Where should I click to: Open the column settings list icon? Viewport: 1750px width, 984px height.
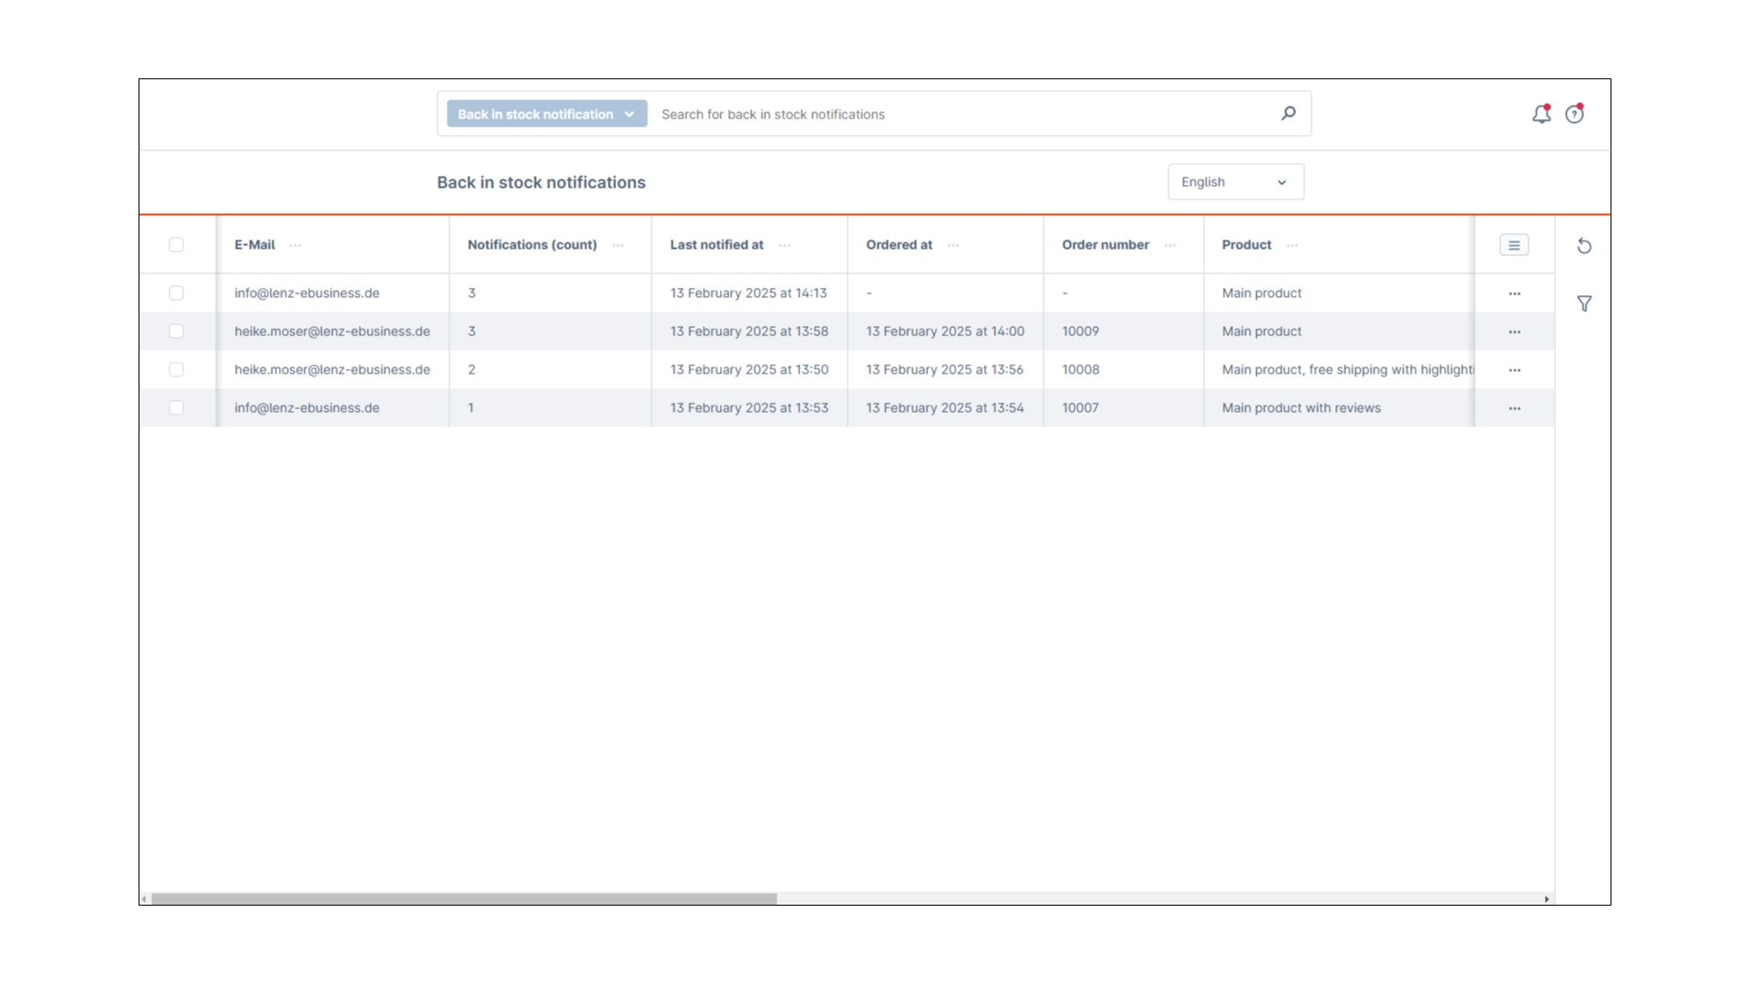(1514, 245)
